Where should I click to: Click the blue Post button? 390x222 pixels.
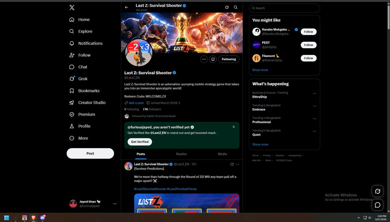[x=90, y=153]
